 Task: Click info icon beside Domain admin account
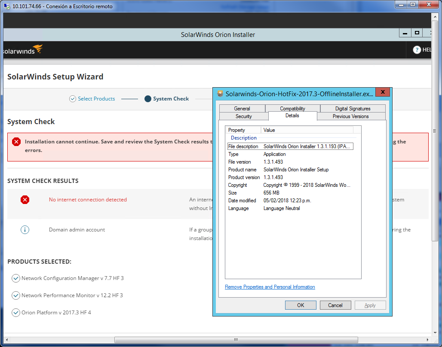tap(25, 230)
